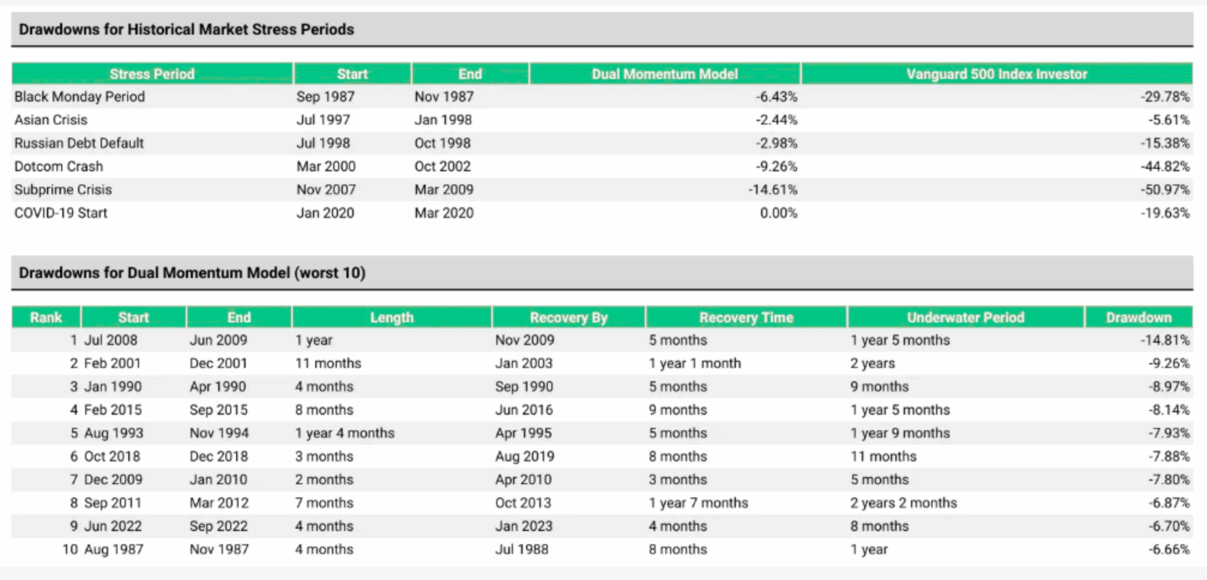This screenshot has width=1207, height=580.
Task: Click the 'Drawdowns for Historical Market Stress Periods' heading
Action: [186, 29]
